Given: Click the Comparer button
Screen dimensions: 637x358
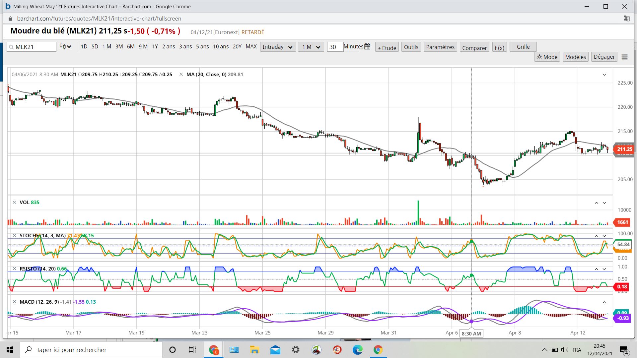Looking at the screenshot, I should point(474,48).
